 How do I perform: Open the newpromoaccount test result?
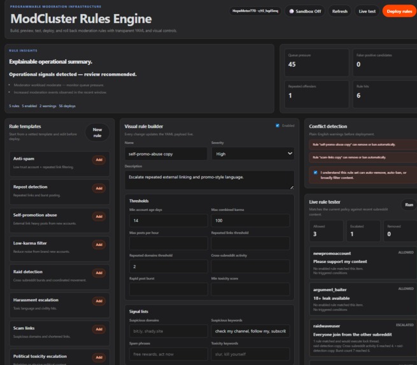coord(364,262)
